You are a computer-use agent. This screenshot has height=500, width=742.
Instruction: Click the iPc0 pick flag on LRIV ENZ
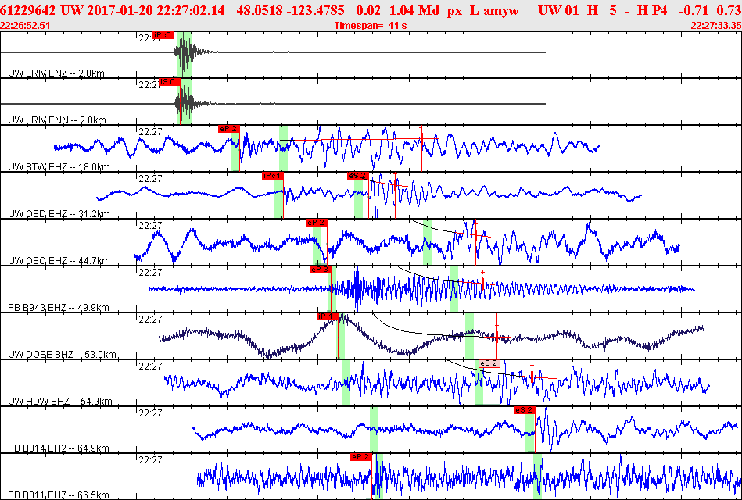[164, 35]
